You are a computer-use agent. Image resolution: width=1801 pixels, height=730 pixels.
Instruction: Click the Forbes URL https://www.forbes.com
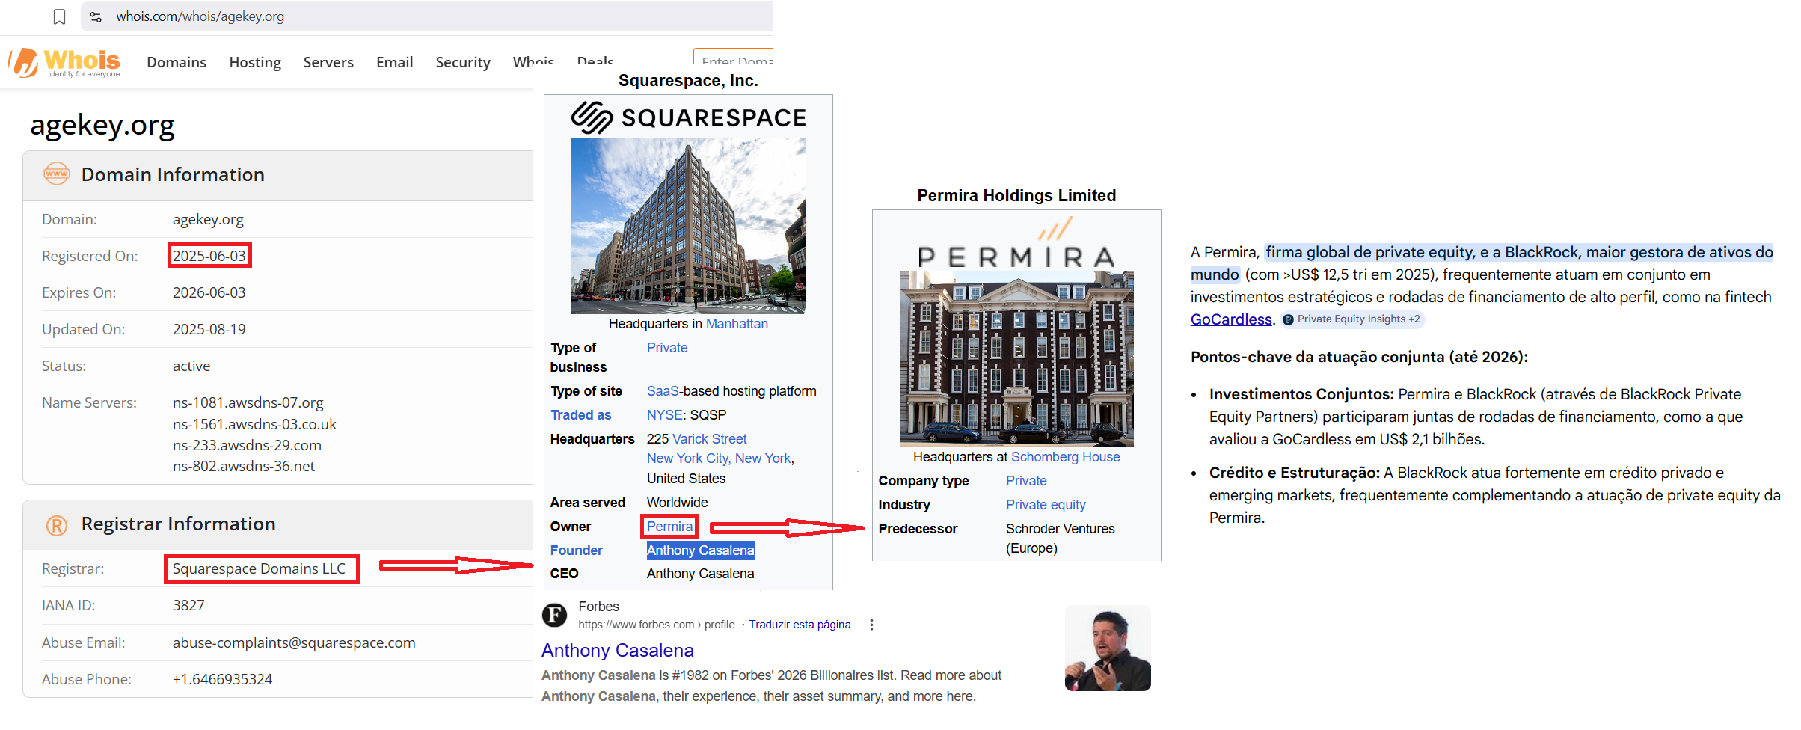636,625
